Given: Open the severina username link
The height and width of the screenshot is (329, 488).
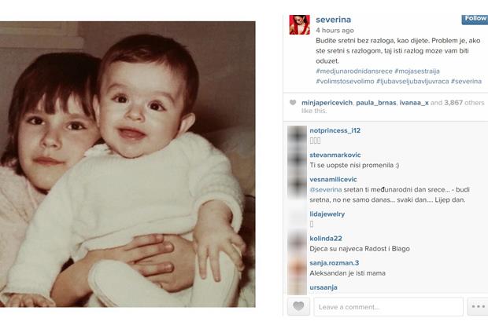Looking at the screenshot, I should (333, 20).
